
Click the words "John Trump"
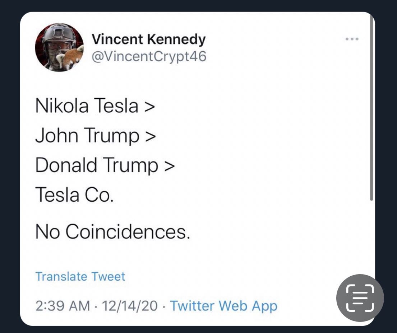tap(87, 136)
